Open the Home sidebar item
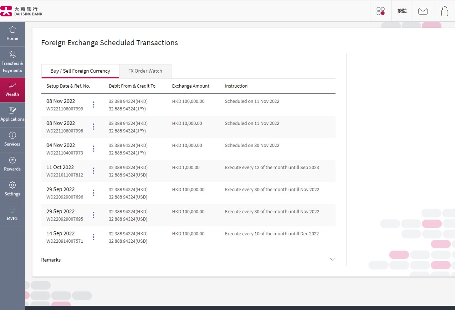 [x=12, y=34]
